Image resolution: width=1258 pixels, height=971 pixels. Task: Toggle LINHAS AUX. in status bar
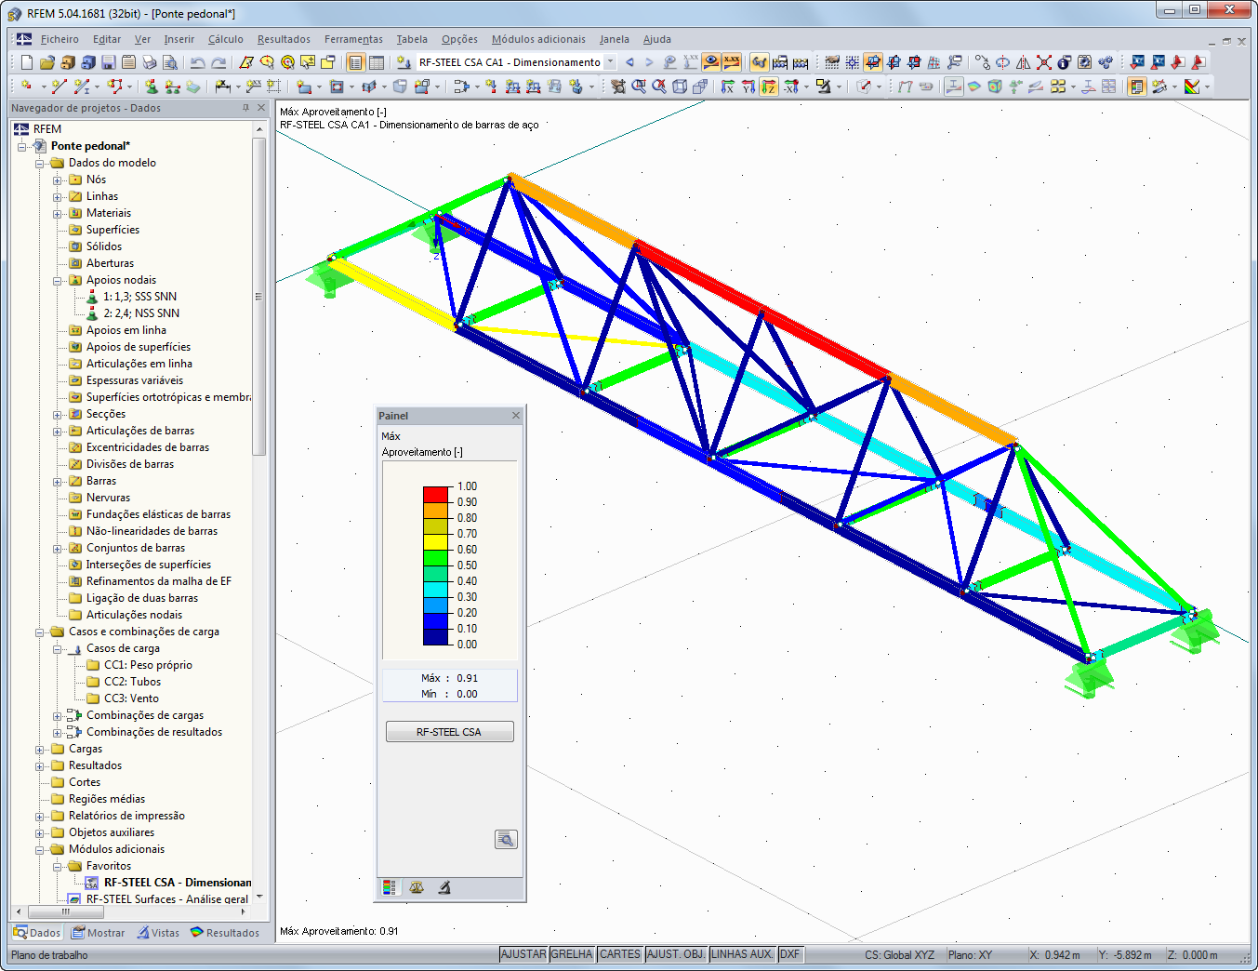click(x=742, y=954)
